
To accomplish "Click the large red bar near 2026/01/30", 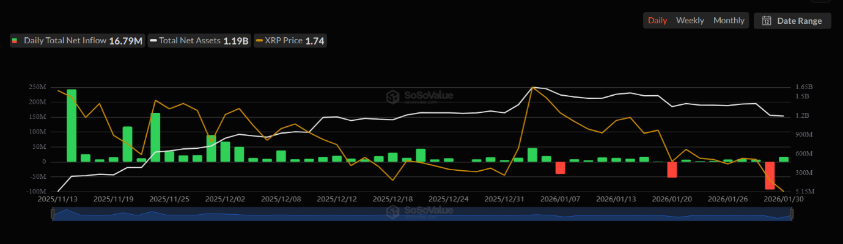I will coord(770,176).
